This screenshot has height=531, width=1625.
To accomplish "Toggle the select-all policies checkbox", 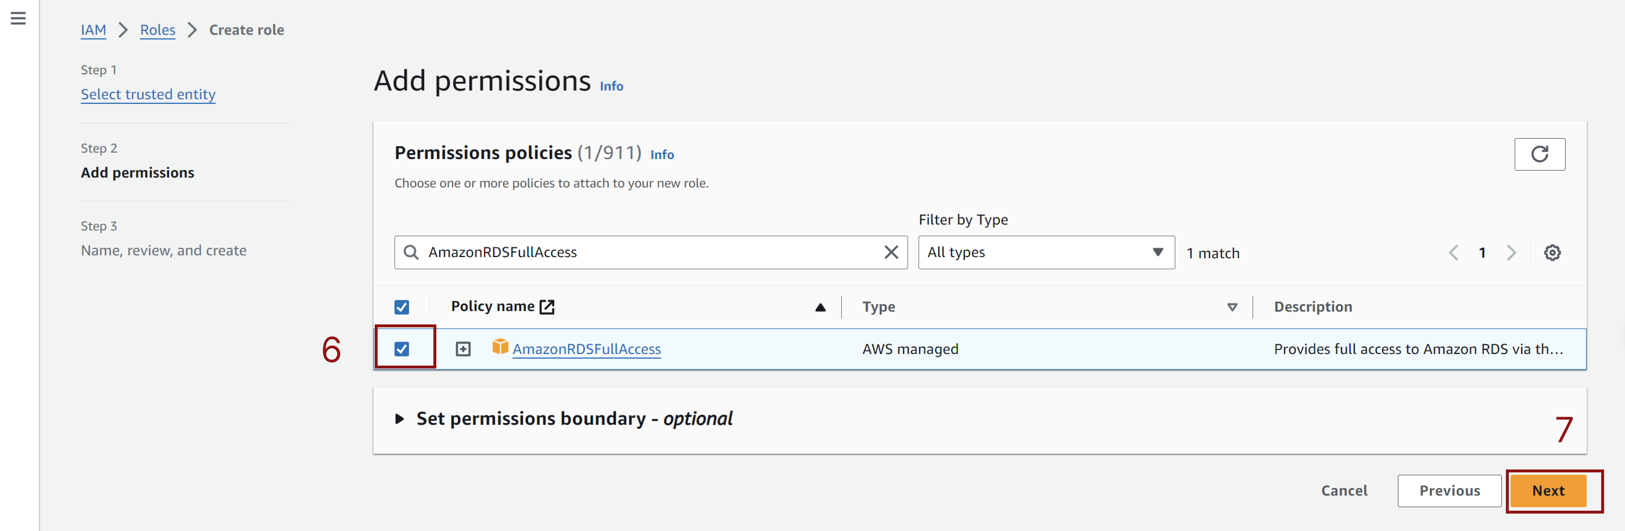I will click(x=402, y=307).
